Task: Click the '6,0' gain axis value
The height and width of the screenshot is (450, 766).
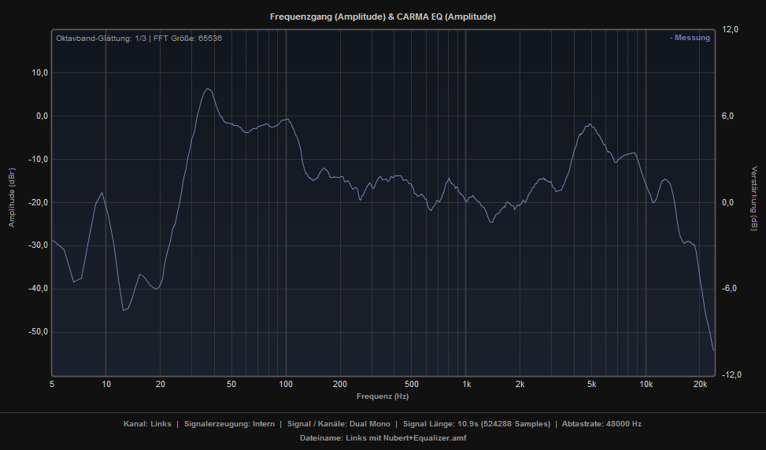Action: point(728,116)
